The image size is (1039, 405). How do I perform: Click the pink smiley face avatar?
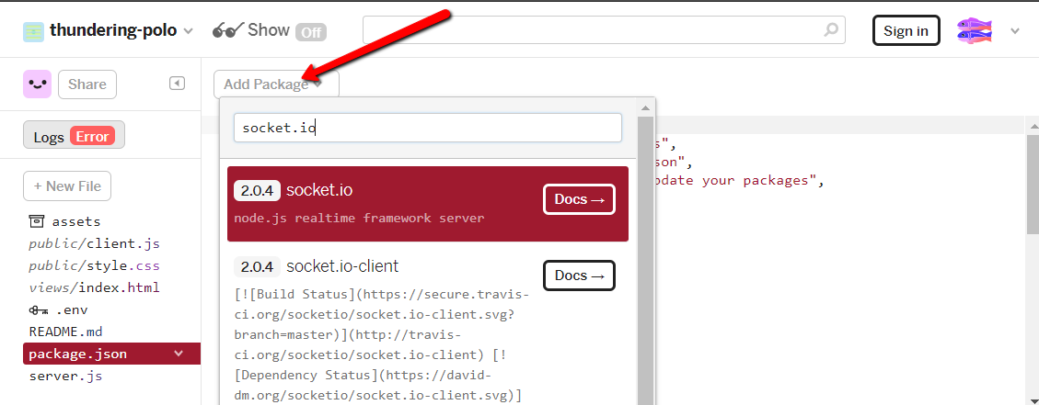[x=37, y=84]
